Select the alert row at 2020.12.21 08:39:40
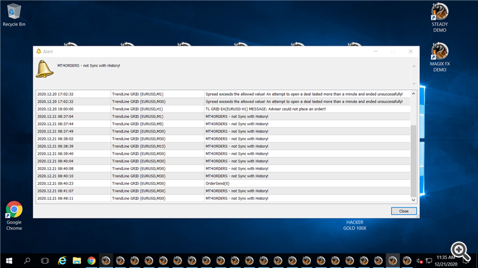478x268 pixels. pos(223,154)
